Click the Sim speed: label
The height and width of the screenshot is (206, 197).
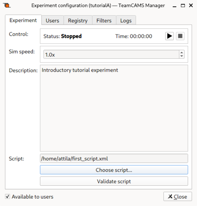click(x=22, y=52)
